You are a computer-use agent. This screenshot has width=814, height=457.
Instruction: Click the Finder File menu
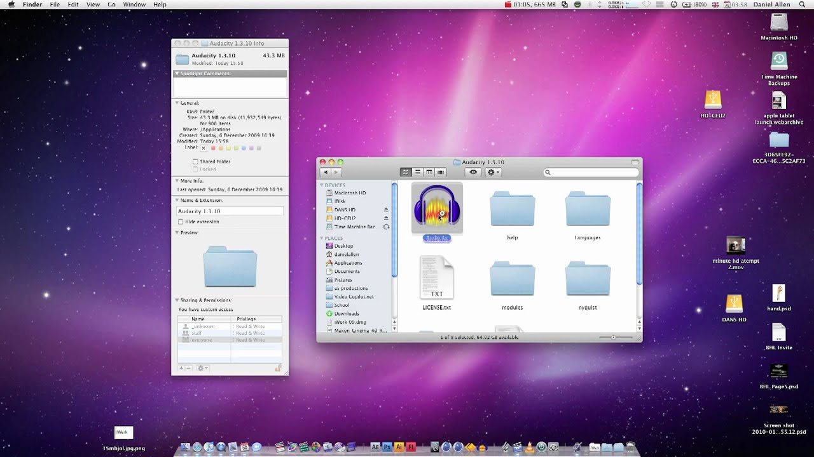(x=55, y=4)
